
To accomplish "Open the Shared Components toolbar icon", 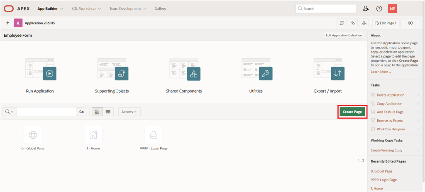I will tap(364, 23).
